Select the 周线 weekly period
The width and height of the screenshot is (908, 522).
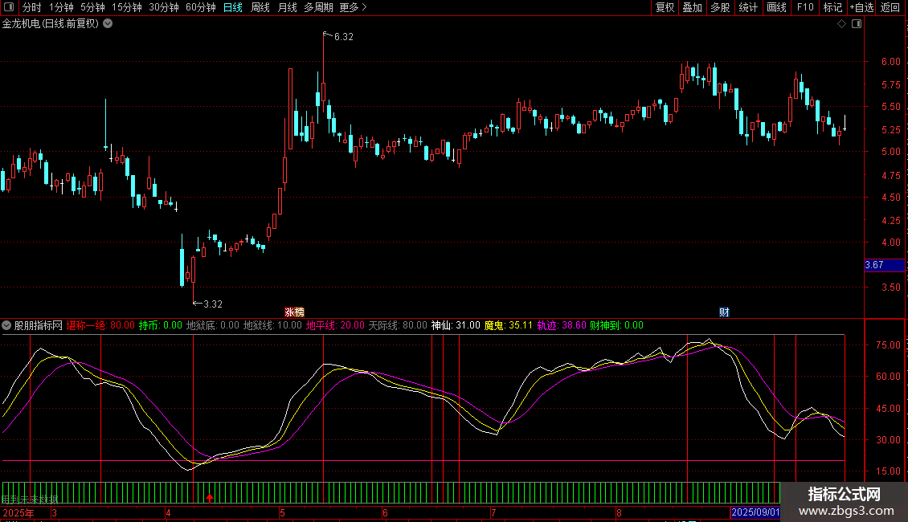(260, 7)
